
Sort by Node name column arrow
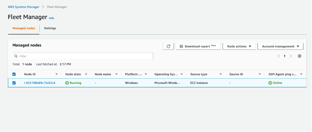click(116, 74)
